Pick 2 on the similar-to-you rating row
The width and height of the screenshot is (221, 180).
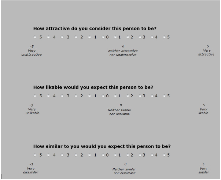coord(128,155)
